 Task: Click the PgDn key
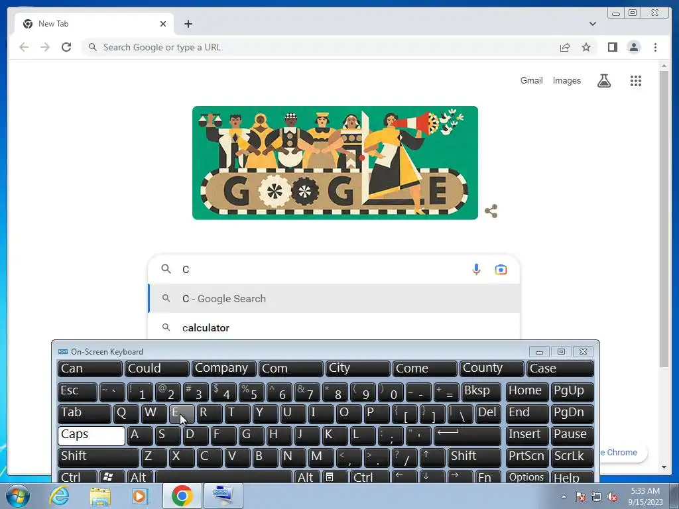point(572,414)
